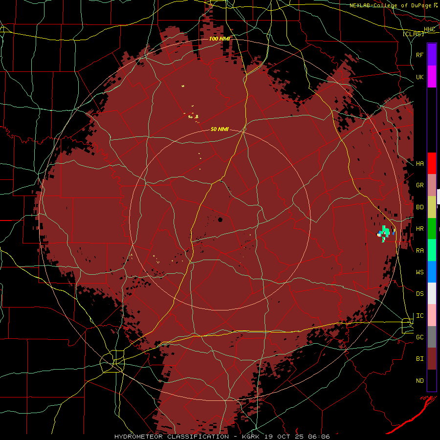Screen dimensions: 440x440
Task: Click the green rain echo cluster in the east
Action: click(x=384, y=233)
